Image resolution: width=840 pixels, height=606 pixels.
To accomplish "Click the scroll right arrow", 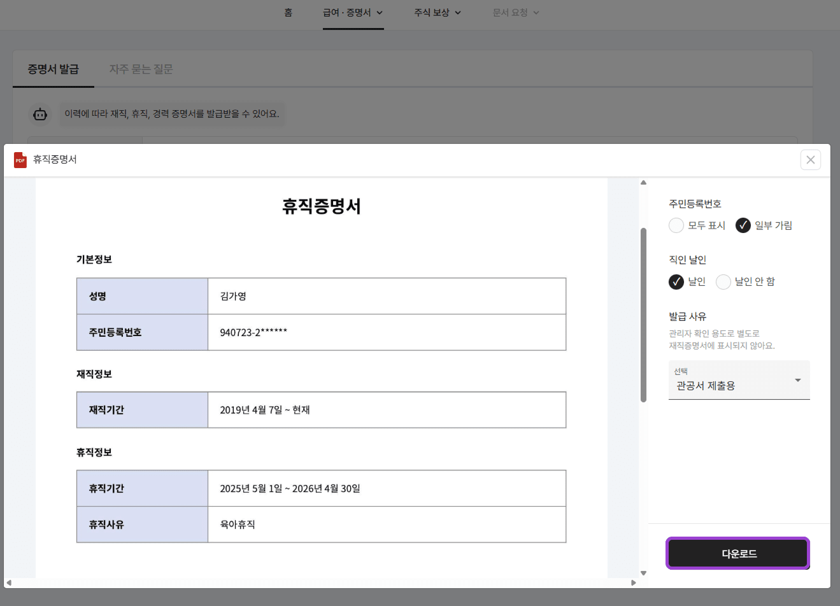I will coord(633,582).
